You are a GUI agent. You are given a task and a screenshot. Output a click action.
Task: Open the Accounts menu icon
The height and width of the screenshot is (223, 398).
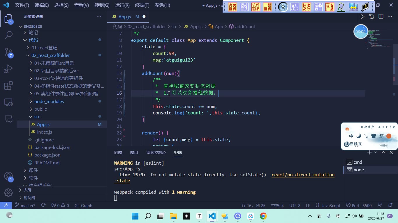pos(8,176)
